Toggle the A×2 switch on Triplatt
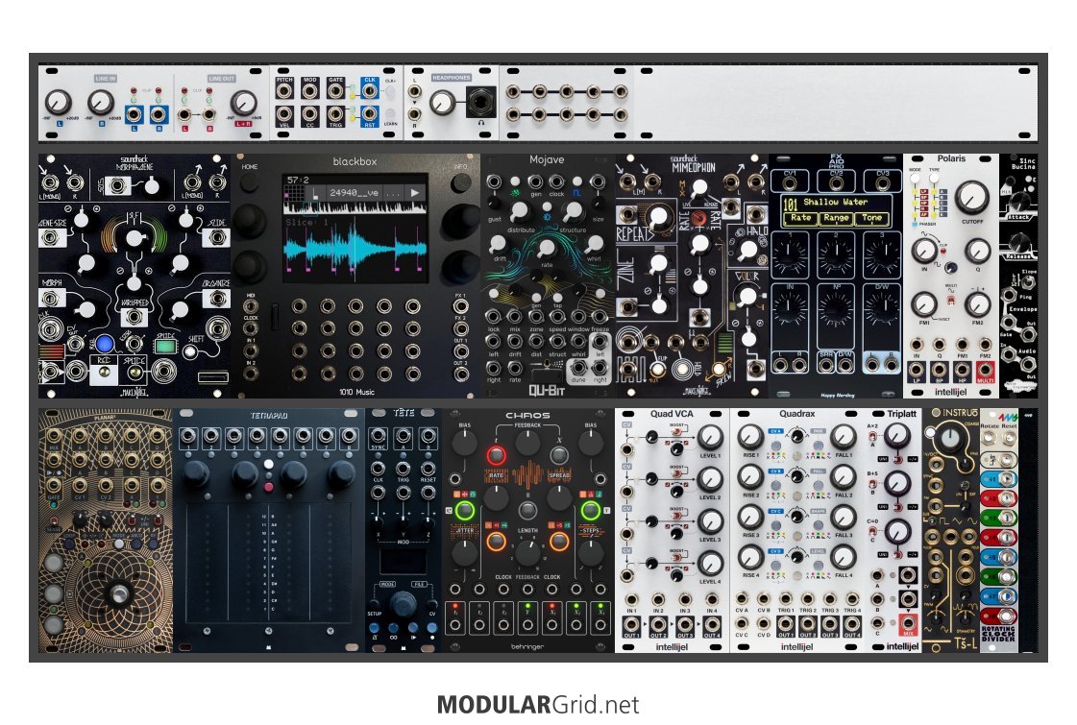The image size is (1077, 725). 872,435
